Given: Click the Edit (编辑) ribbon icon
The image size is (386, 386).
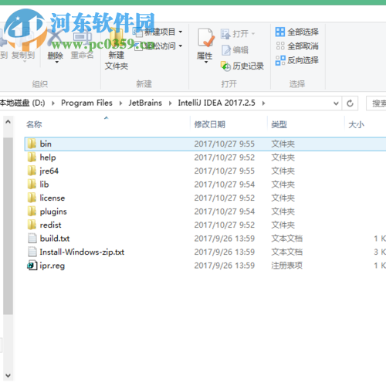Looking at the screenshot, I should click(x=226, y=50).
